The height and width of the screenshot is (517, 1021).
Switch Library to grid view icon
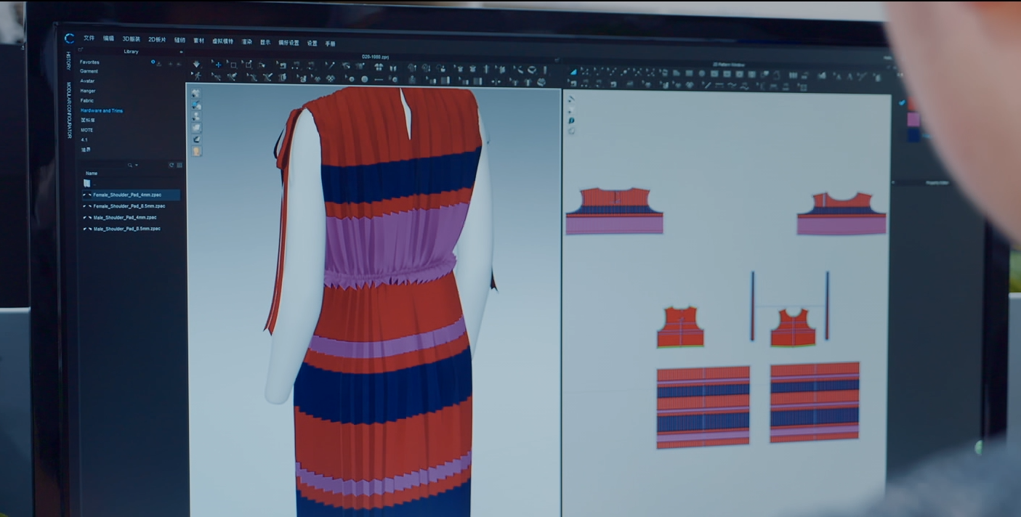(x=179, y=166)
